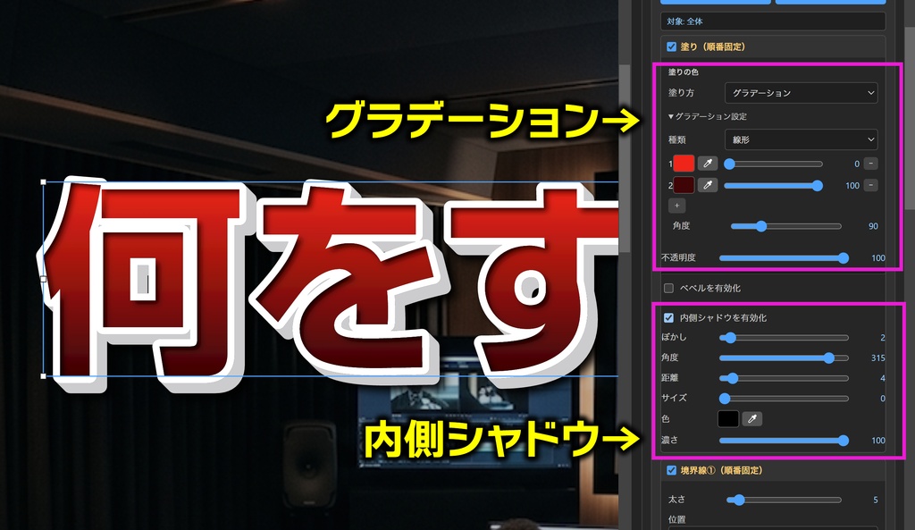Click the canvas vertical scrollbar thumb
The height and width of the screenshot is (530, 915).
[625, 157]
